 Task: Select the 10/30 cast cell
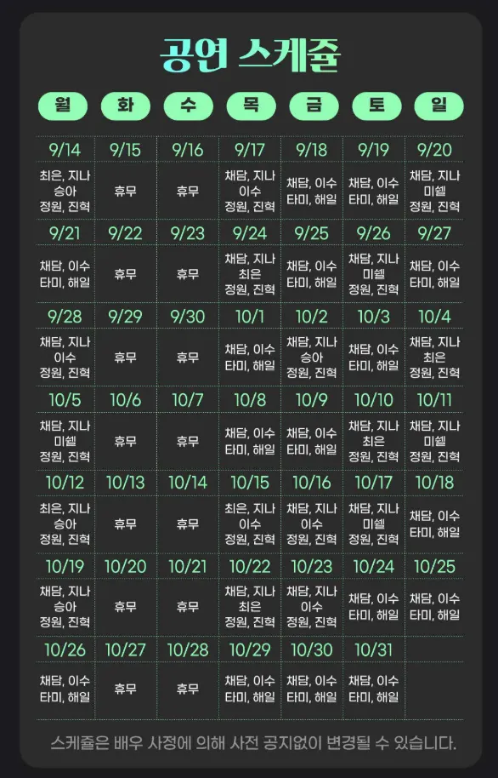pyautogui.click(x=312, y=689)
